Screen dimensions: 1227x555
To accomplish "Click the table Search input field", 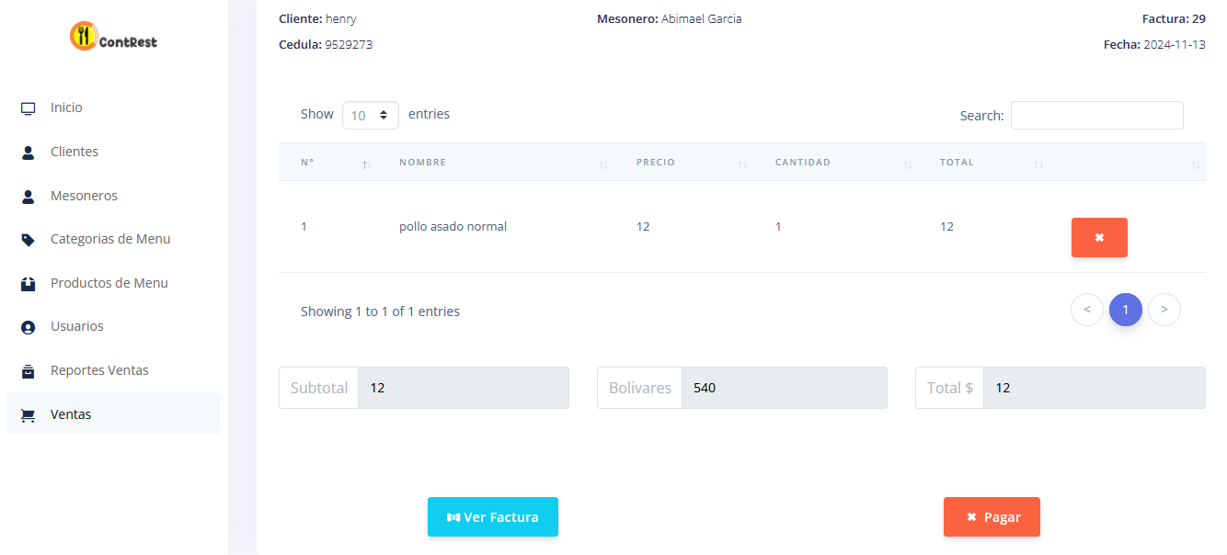I will [1097, 116].
